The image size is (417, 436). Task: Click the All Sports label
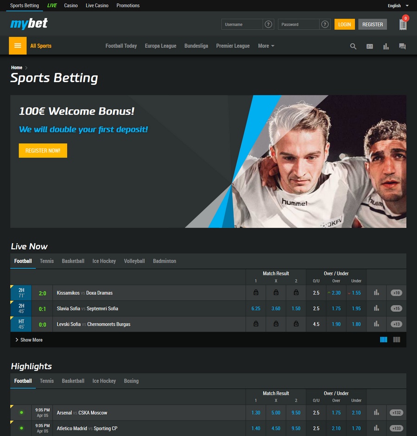41,46
